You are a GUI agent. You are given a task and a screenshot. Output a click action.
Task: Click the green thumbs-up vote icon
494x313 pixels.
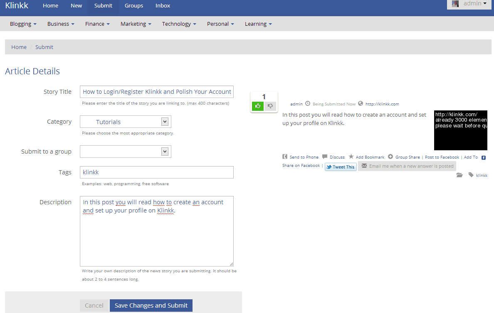click(x=257, y=106)
